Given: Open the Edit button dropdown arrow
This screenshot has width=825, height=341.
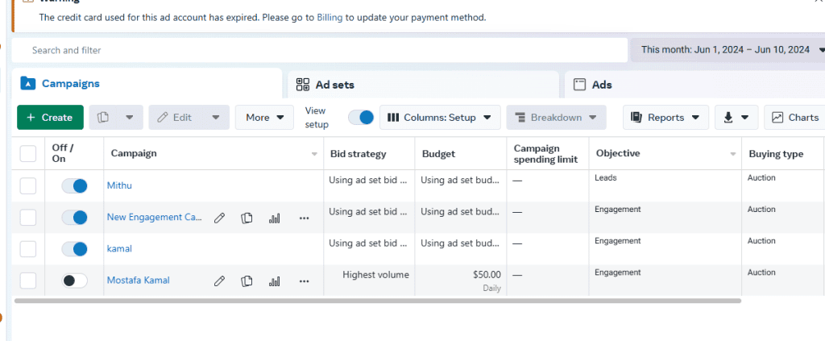Looking at the screenshot, I should (216, 118).
